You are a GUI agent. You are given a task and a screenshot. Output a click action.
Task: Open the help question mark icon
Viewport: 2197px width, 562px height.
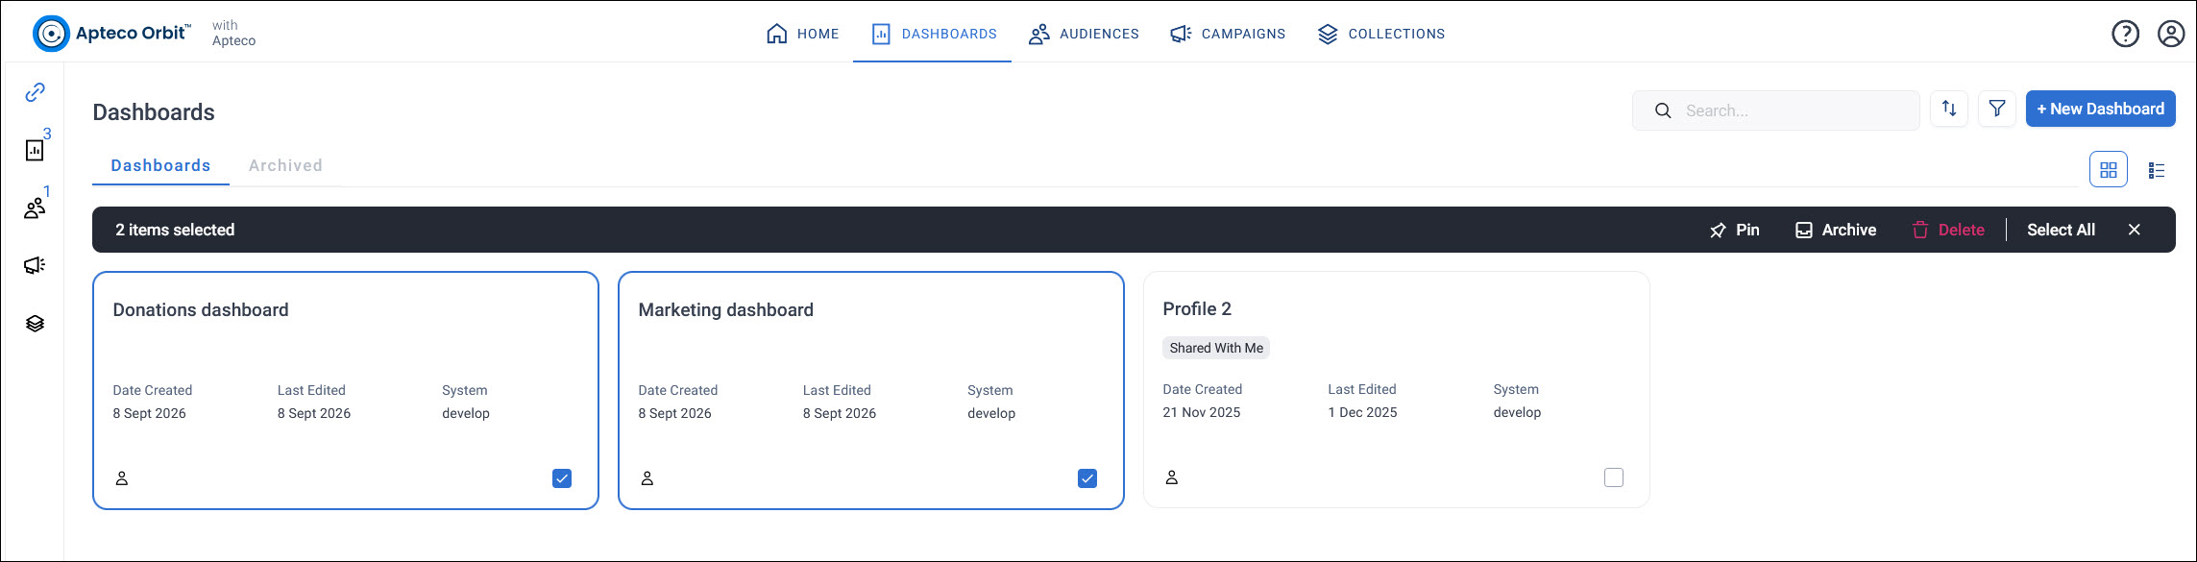point(2125,34)
